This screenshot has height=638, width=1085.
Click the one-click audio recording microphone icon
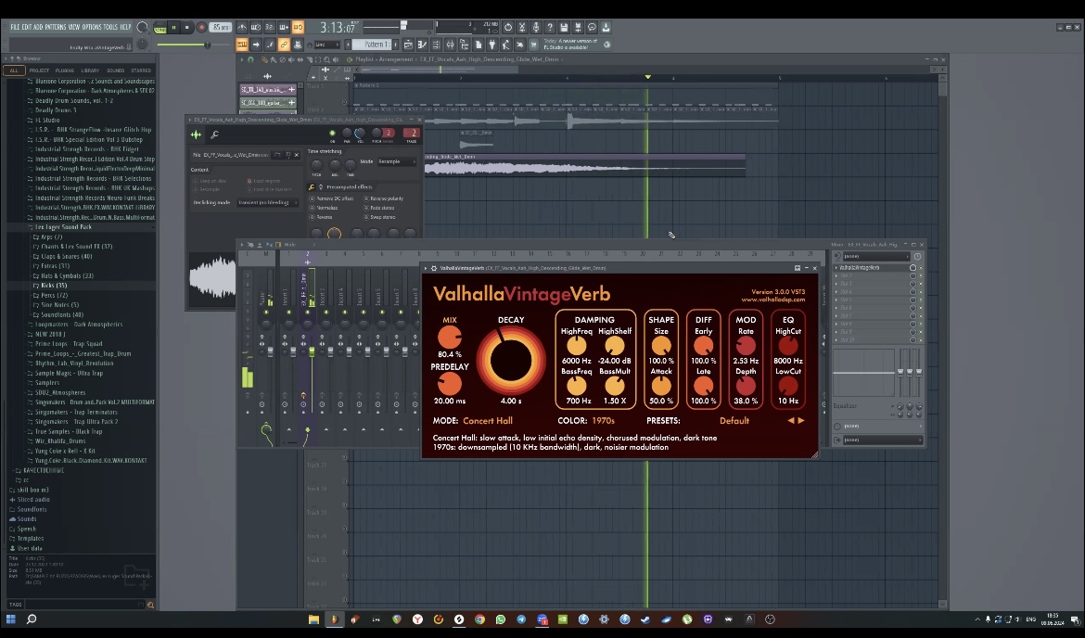(536, 27)
